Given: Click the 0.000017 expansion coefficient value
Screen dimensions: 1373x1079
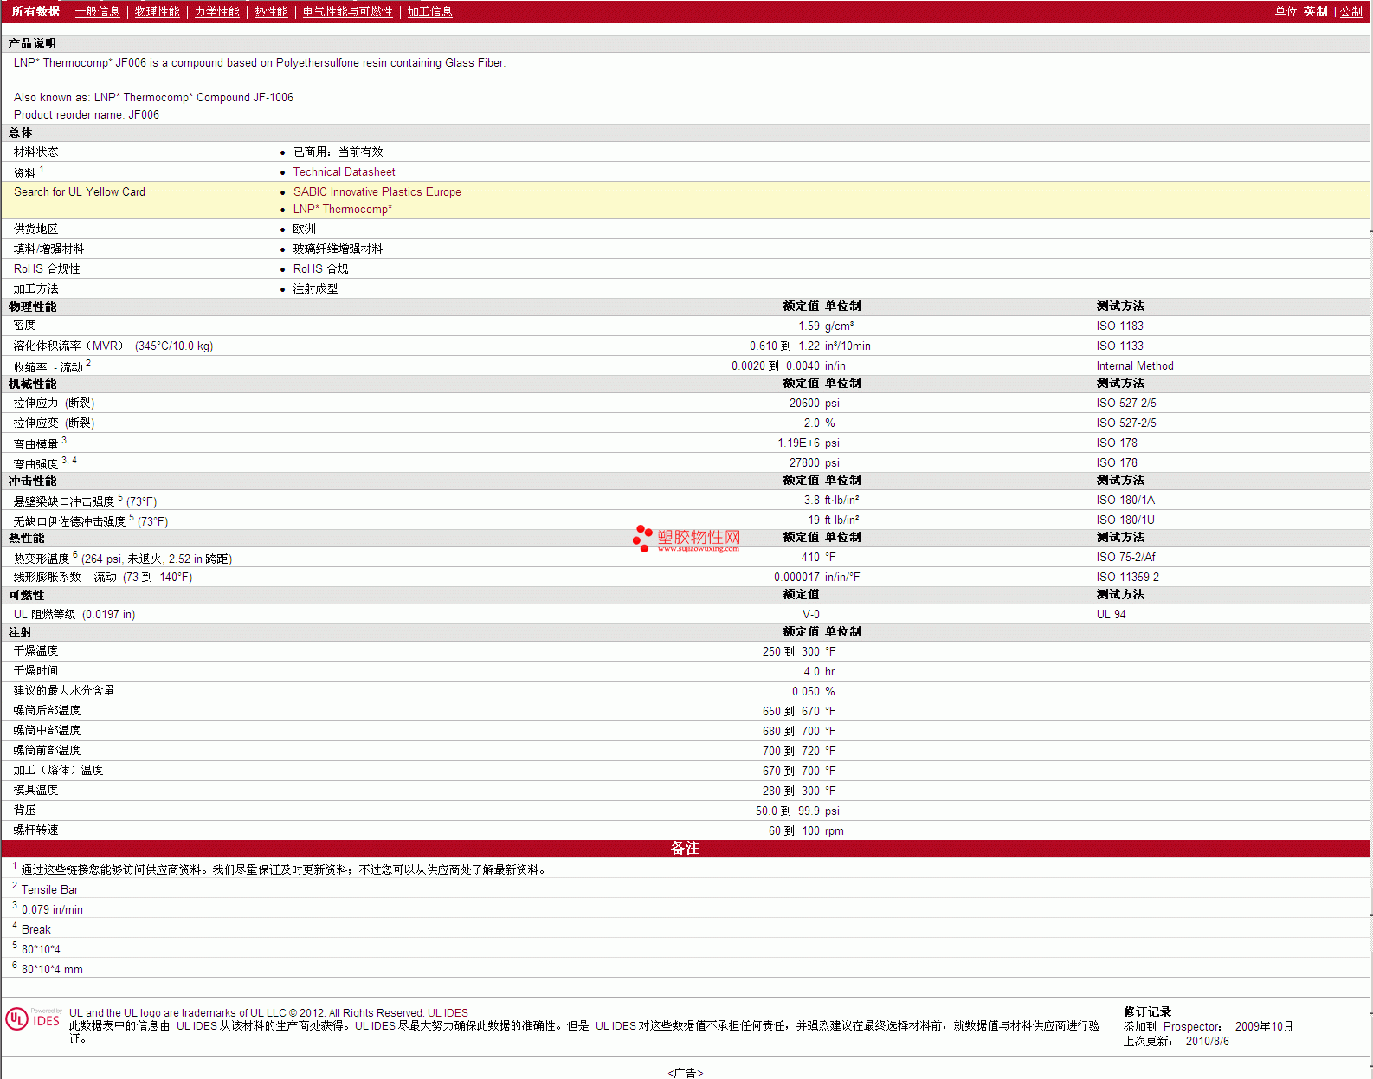Looking at the screenshot, I should click(x=796, y=577).
